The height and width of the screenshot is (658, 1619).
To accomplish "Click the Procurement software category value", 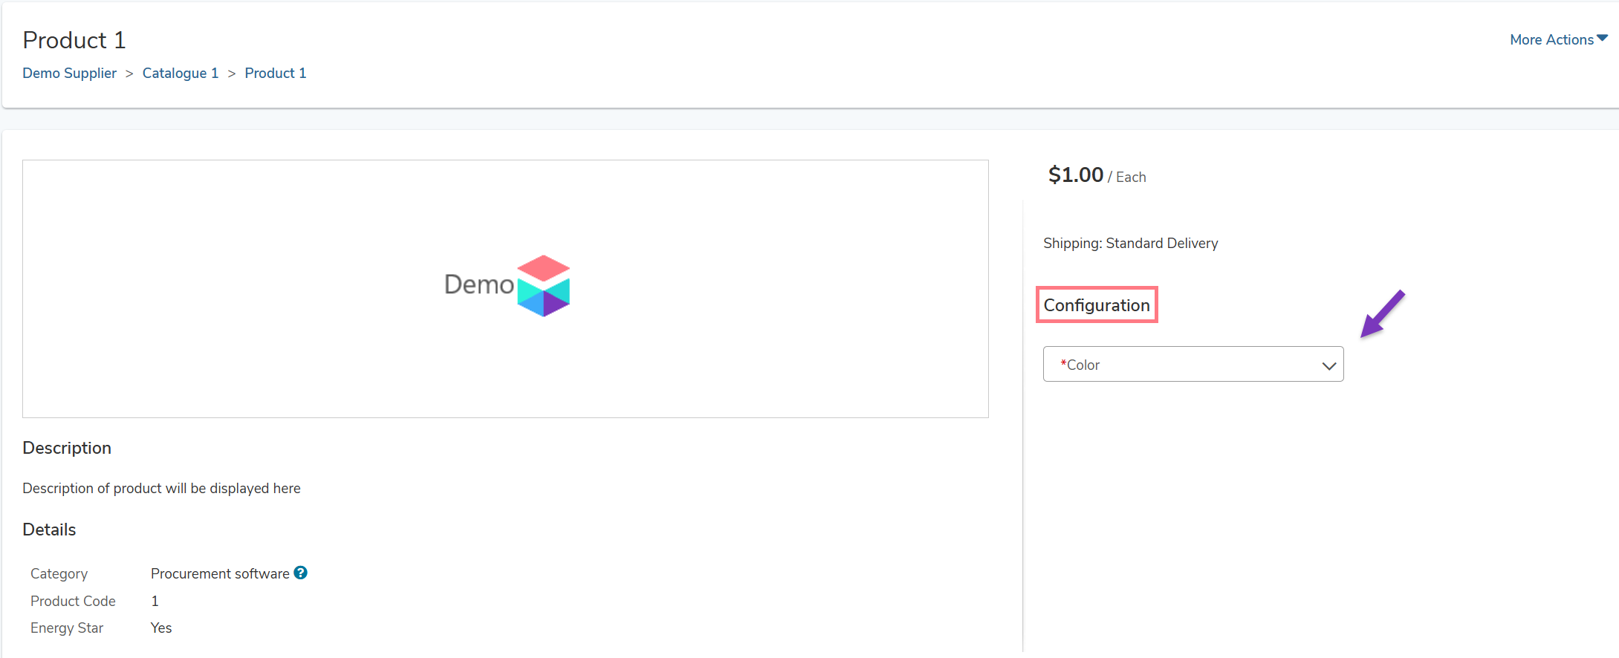I will (220, 573).
